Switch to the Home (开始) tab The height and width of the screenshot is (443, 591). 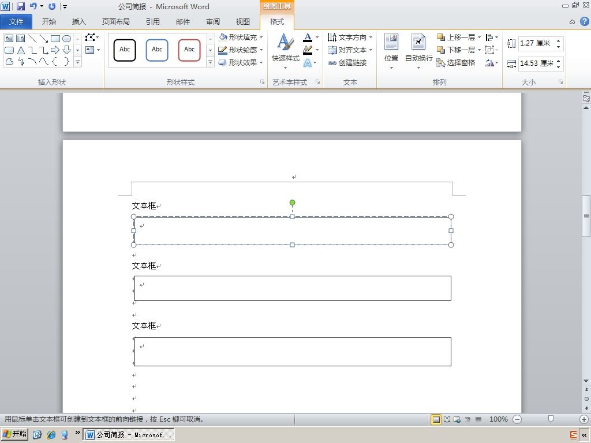[49, 22]
